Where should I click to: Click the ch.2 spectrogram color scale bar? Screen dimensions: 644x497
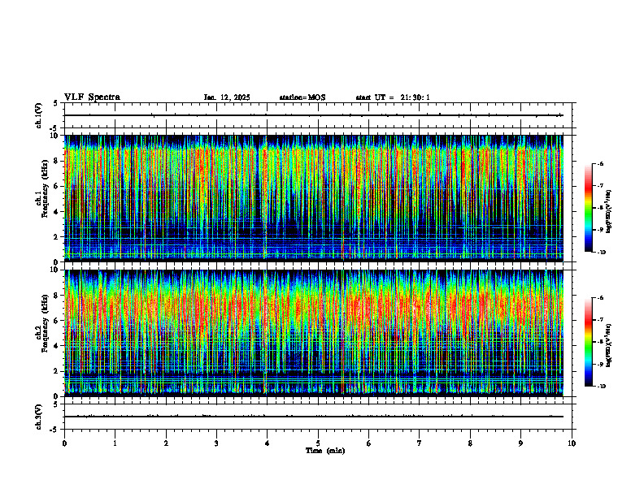click(x=588, y=342)
